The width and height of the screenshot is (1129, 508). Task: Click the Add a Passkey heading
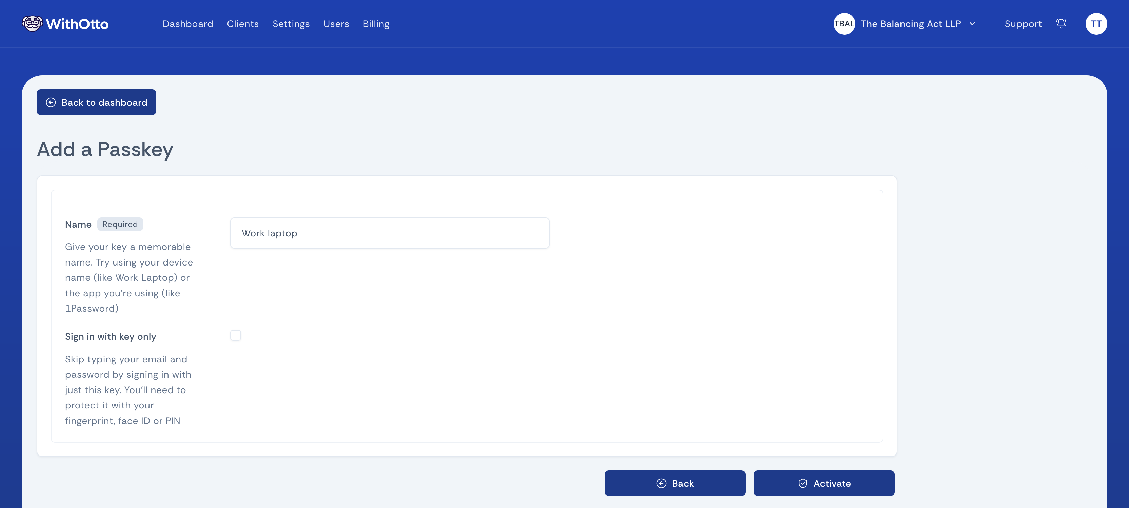pyautogui.click(x=105, y=149)
